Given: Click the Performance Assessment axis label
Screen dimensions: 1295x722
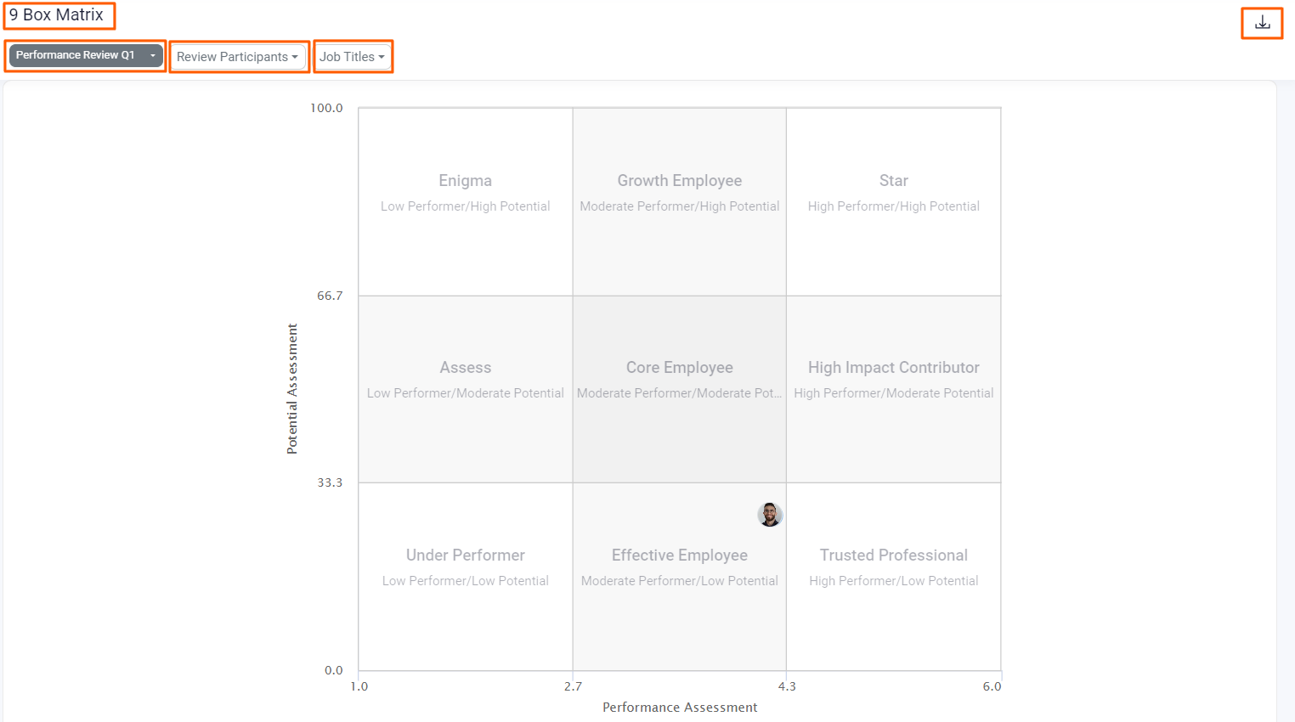Looking at the screenshot, I should click(x=679, y=707).
